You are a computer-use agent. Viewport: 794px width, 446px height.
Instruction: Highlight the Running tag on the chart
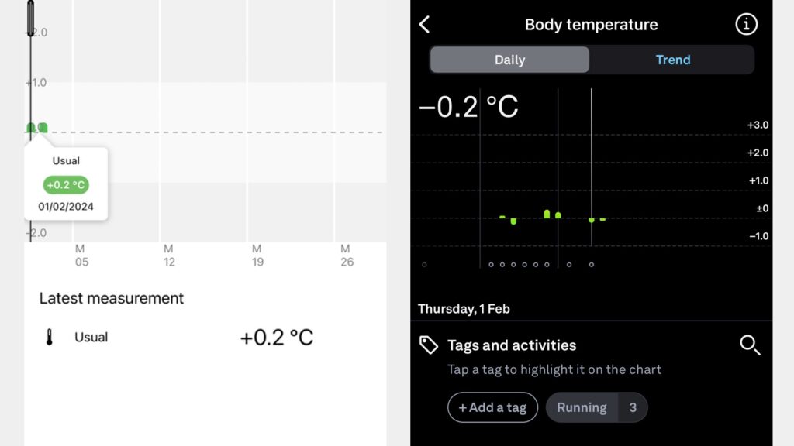click(582, 407)
